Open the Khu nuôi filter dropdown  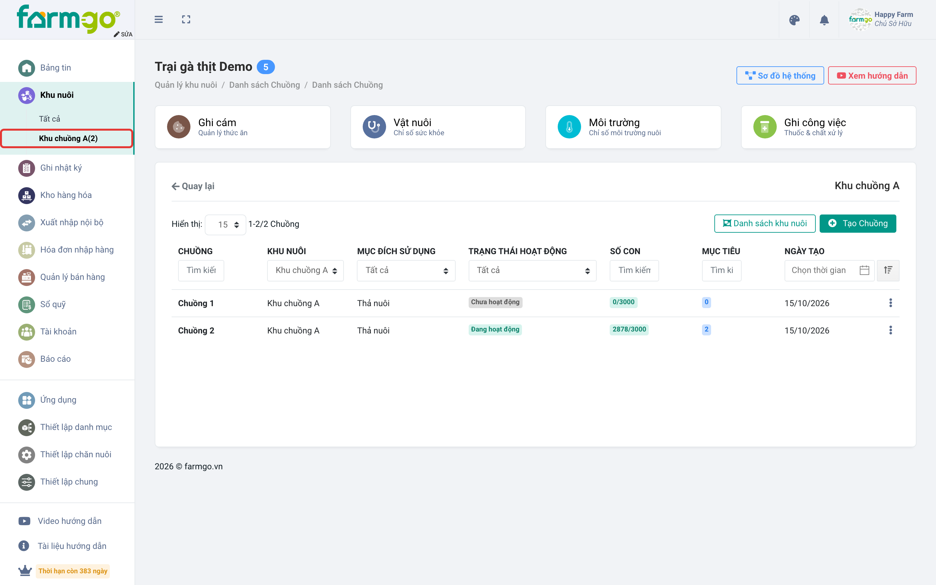tap(305, 270)
